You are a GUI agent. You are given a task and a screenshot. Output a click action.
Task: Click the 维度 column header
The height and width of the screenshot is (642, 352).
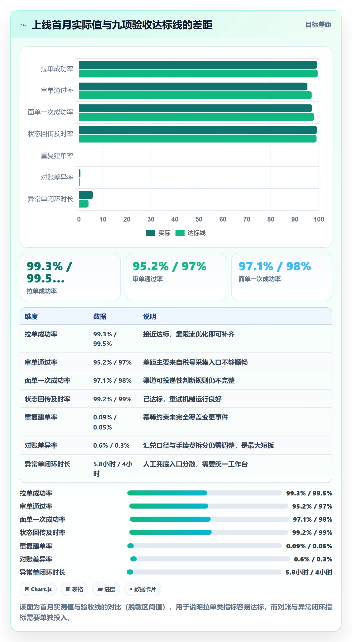(31, 316)
